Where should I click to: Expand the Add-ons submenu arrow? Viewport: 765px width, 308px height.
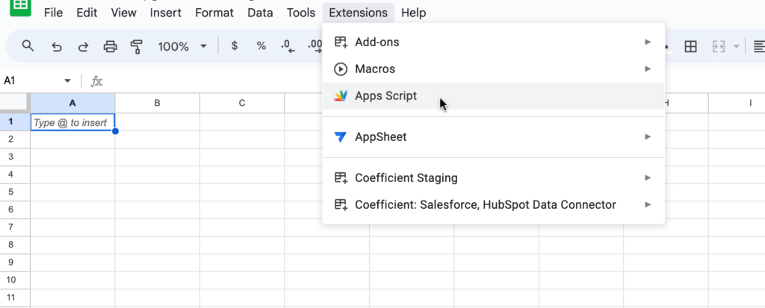[x=648, y=42]
